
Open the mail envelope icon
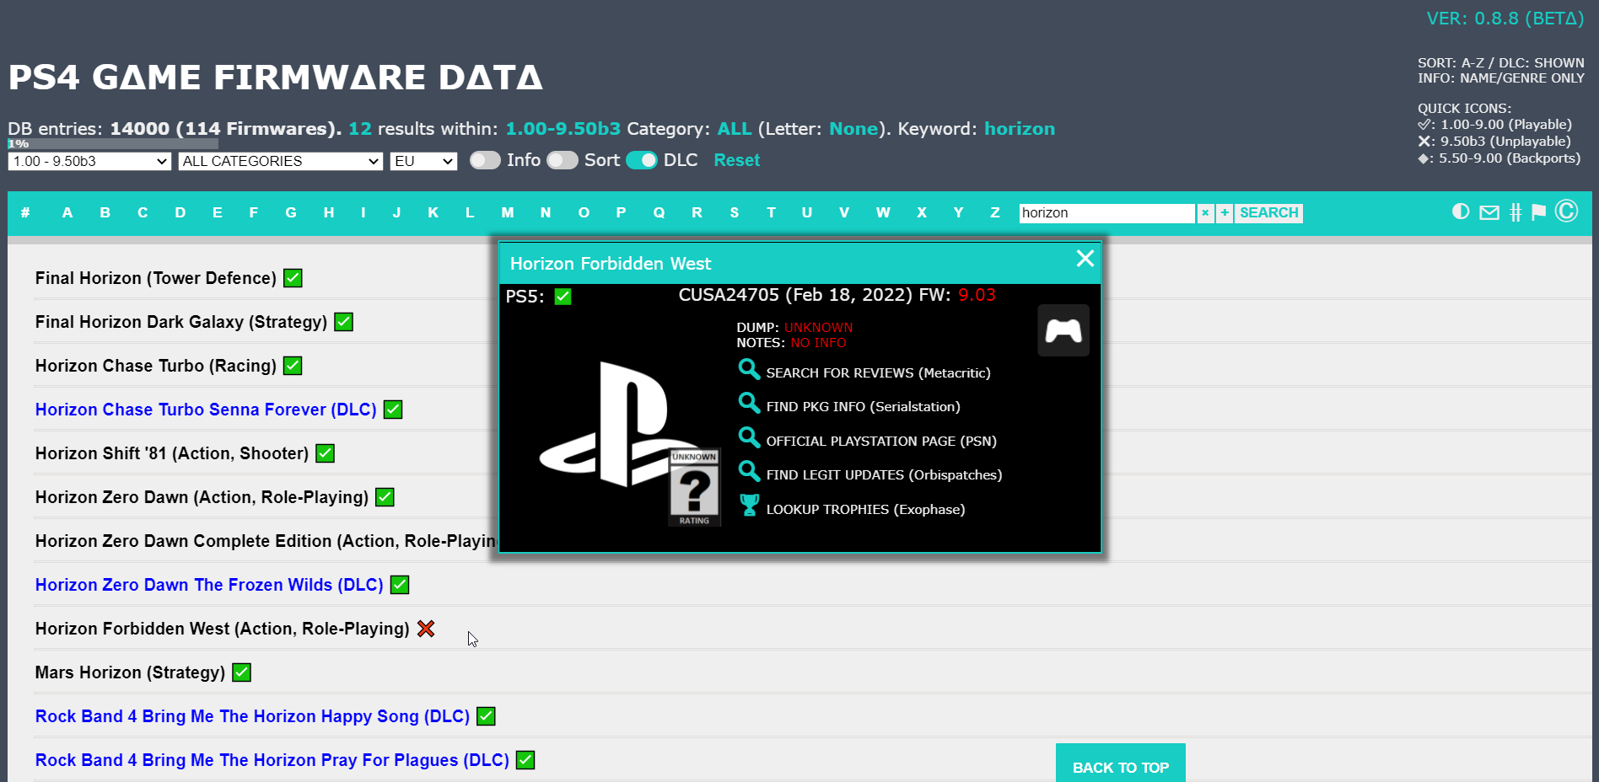click(x=1489, y=212)
